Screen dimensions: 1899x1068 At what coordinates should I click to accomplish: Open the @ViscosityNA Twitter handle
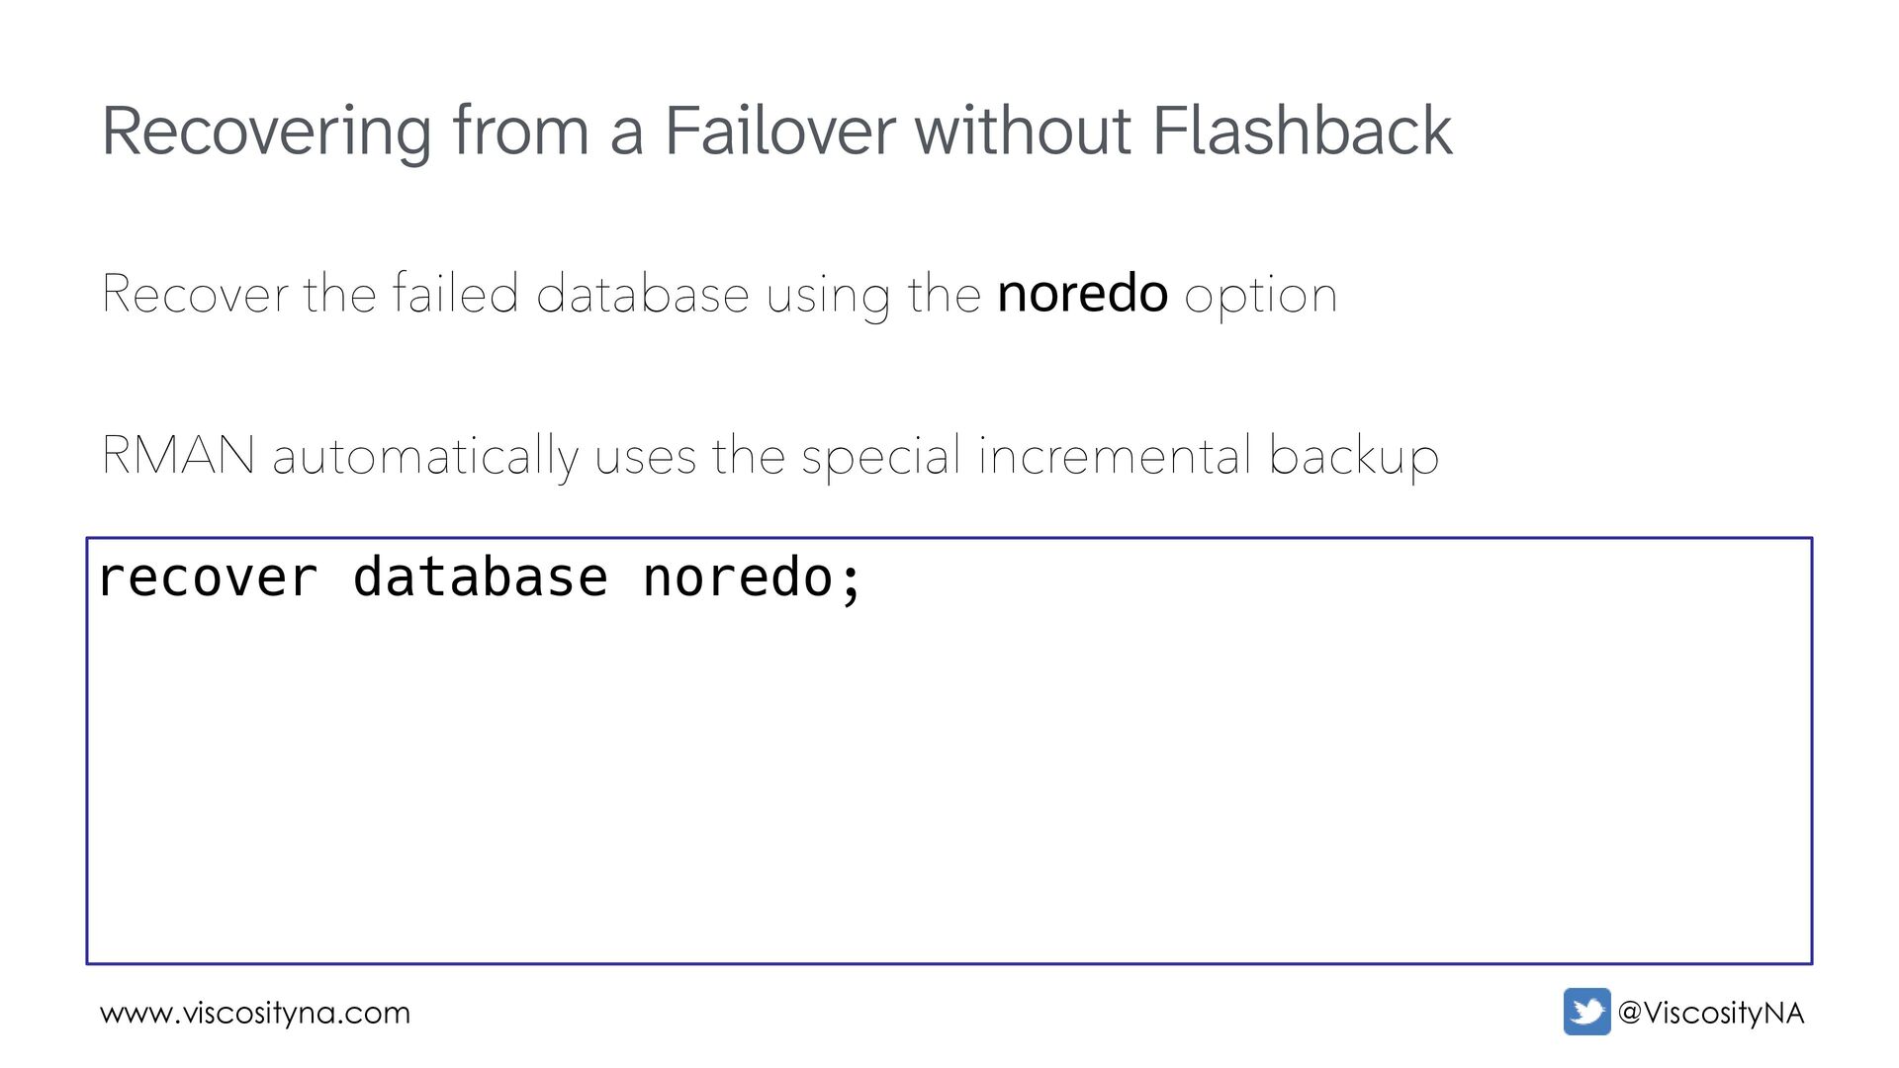(1711, 1013)
